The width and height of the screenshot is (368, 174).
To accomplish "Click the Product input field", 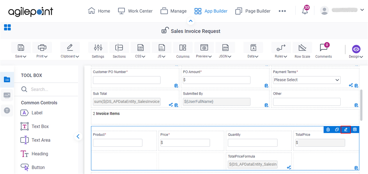I will pos(118,143).
